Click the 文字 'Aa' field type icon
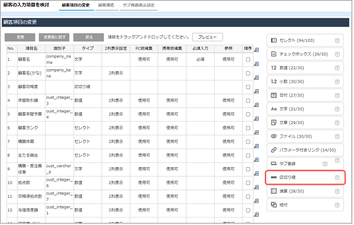354x225 pixels. [274, 109]
